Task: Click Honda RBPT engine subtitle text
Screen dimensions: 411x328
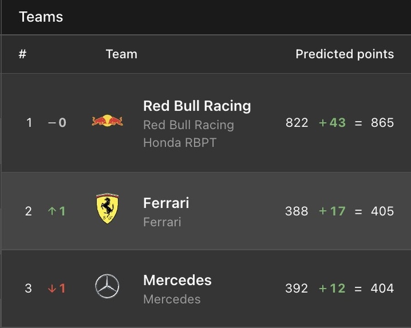Action: click(180, 143)
